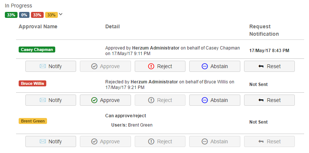Click Notify button for Casey Chapman
Viewport: 309px width, 153px height.
pyautogui.click(x=51, y=67)
